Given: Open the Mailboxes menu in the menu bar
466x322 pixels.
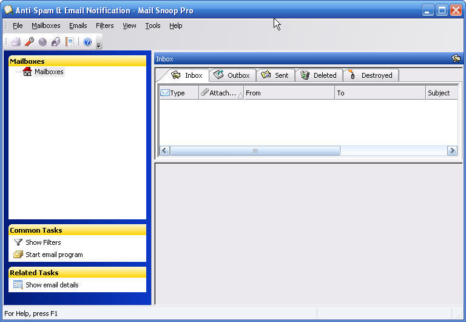Looking at the screenshot, I should [46, 26].
